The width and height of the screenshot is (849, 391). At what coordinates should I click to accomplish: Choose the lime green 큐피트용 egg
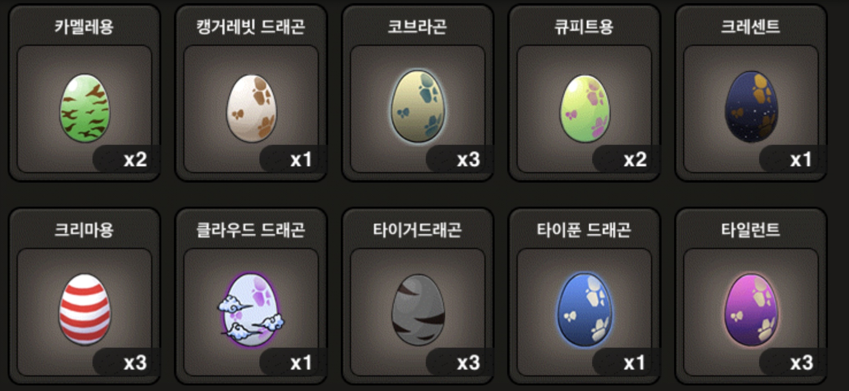point(584,108)
